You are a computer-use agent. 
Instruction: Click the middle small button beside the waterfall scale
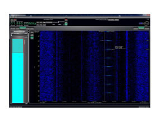(32, 35)
